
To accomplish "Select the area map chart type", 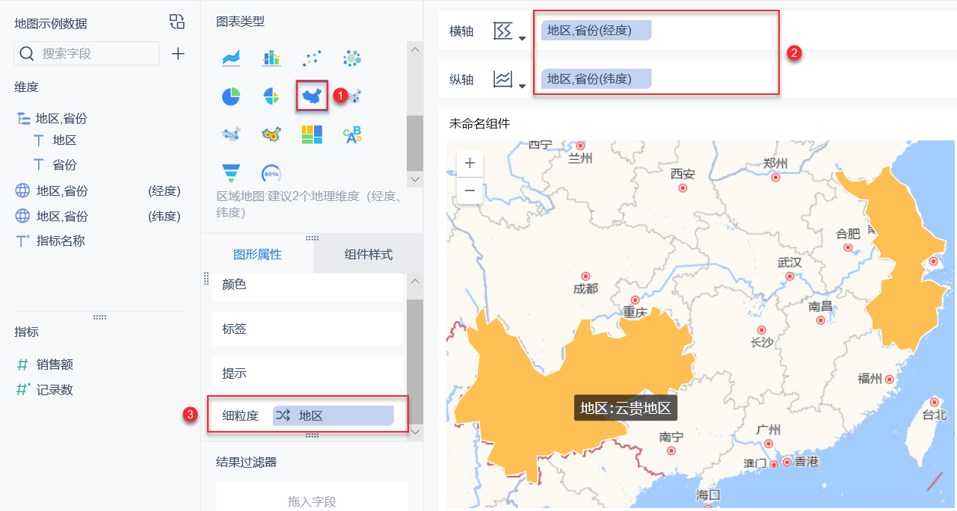I will coord(312,96).
